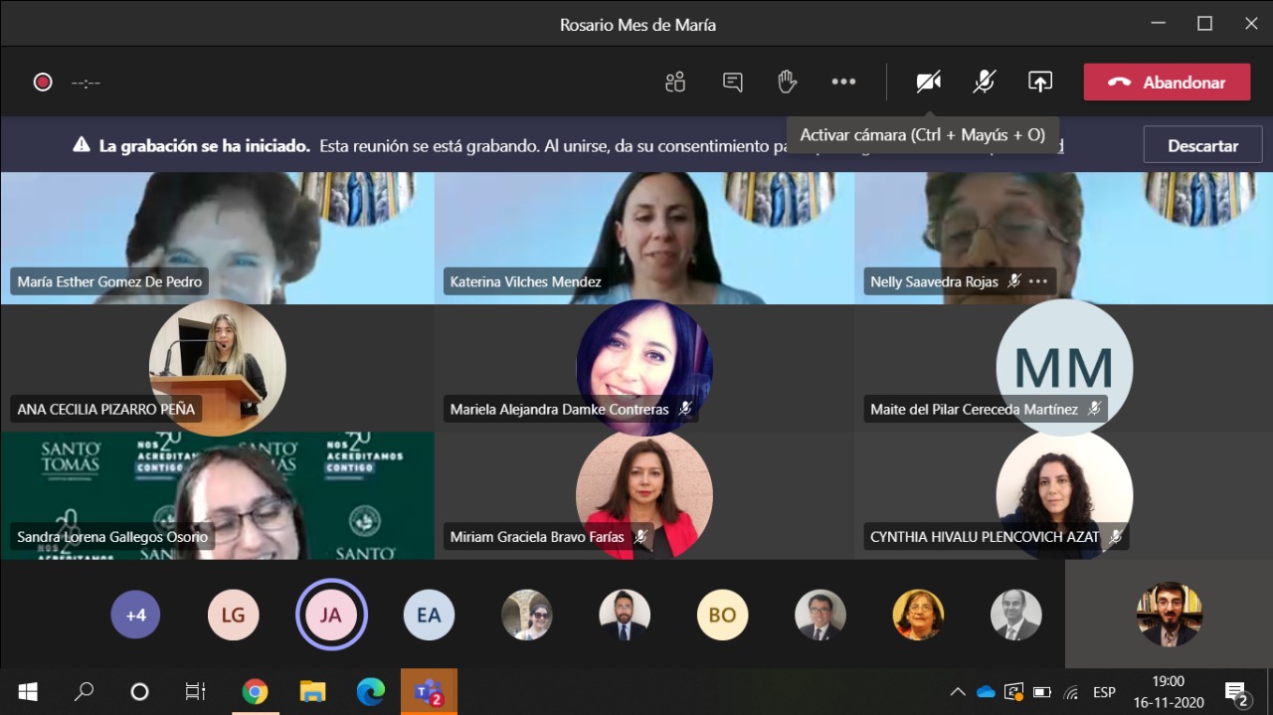The image size is (1273, 715).
Task: Show the participants list
Action: coord(676,83)
